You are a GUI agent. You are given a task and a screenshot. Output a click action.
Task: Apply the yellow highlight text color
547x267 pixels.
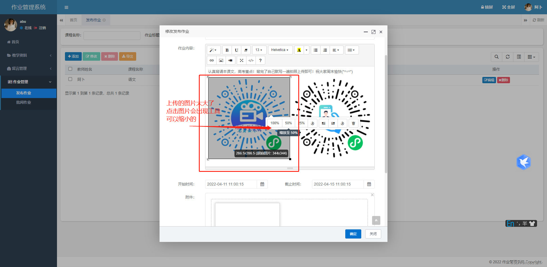click(x=299, y=50)
